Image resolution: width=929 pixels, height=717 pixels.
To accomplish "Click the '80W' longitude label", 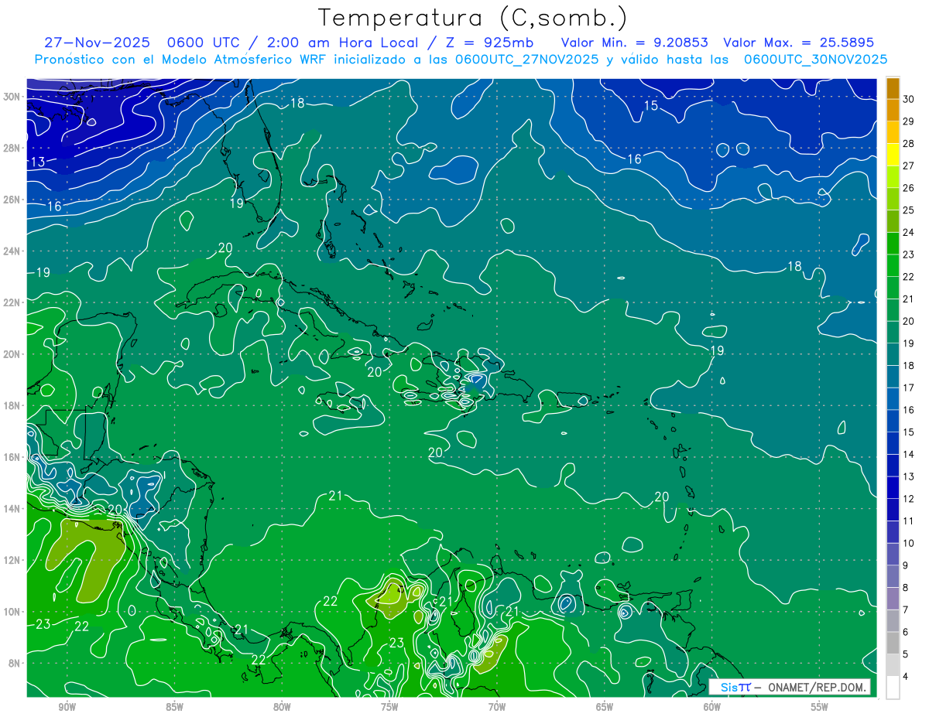I will tap(282, 708).
